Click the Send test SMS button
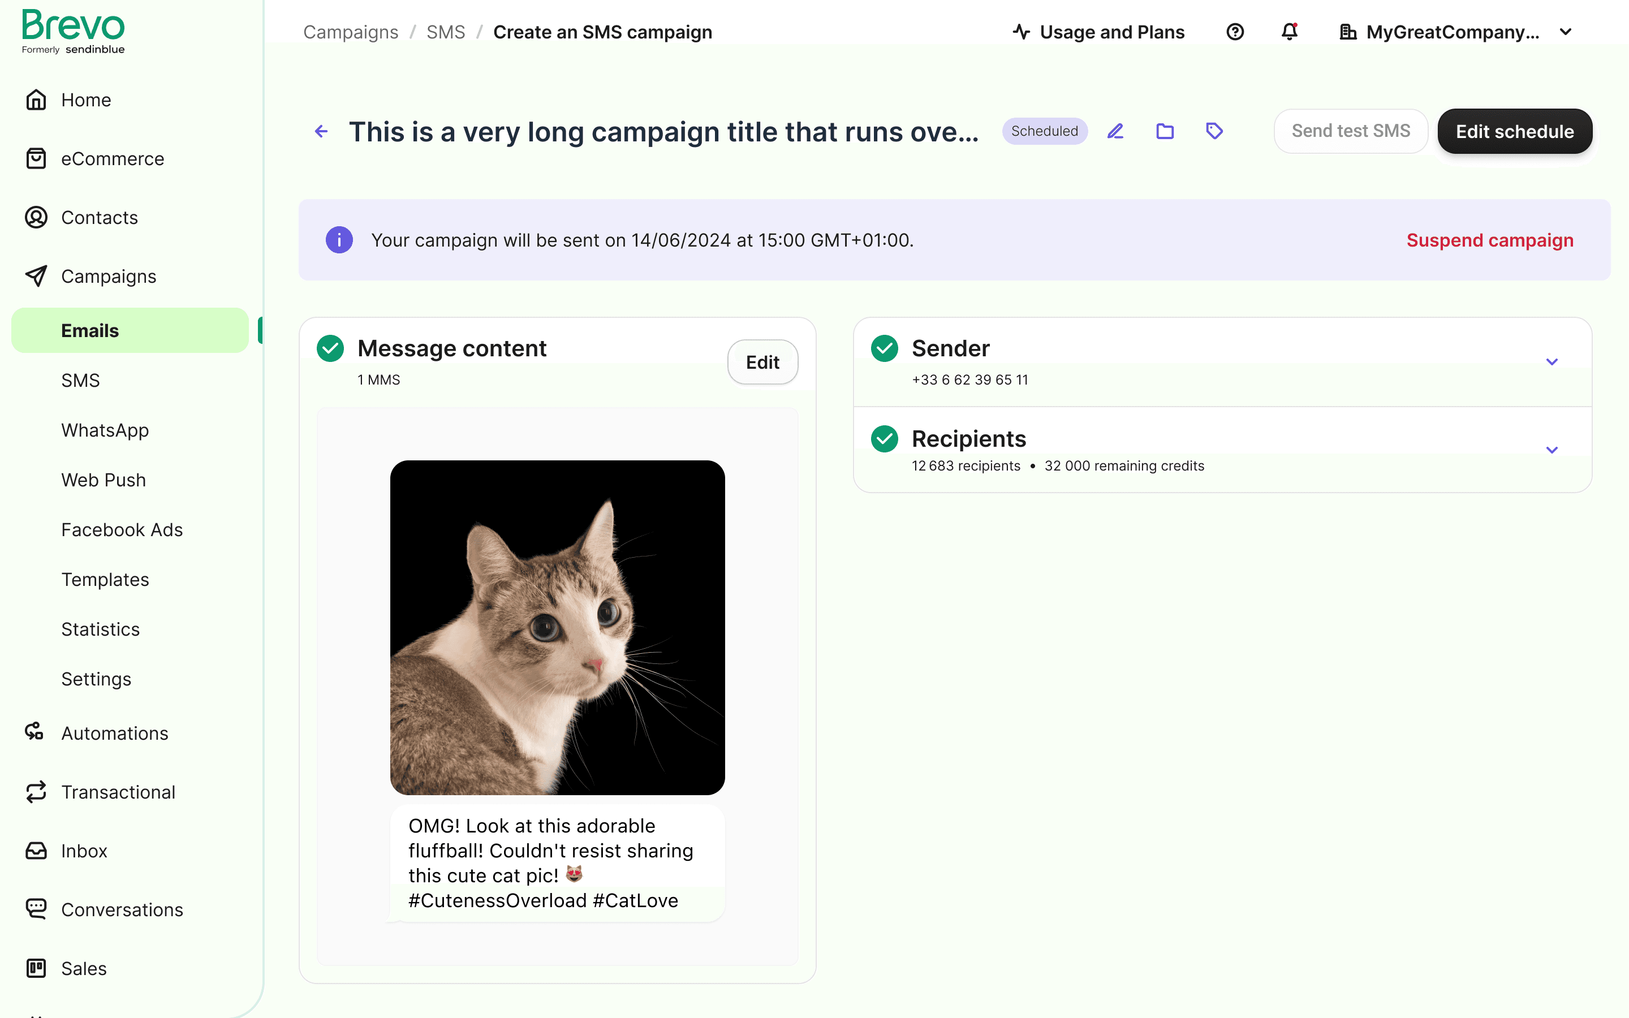The image size is (1629, 1018). [x=1350, y=131]
